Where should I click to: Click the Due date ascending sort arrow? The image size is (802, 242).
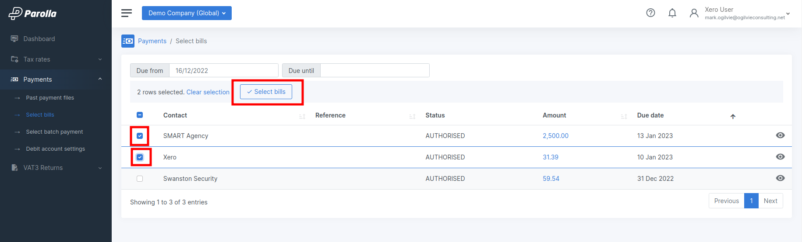coord(733,116)
